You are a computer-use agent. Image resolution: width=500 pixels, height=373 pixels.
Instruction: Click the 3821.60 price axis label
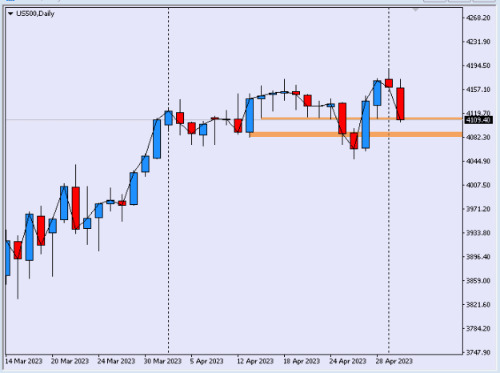tap(478, 305)
